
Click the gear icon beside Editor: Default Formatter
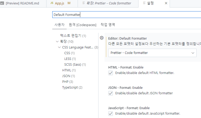[x=102, y=38]
